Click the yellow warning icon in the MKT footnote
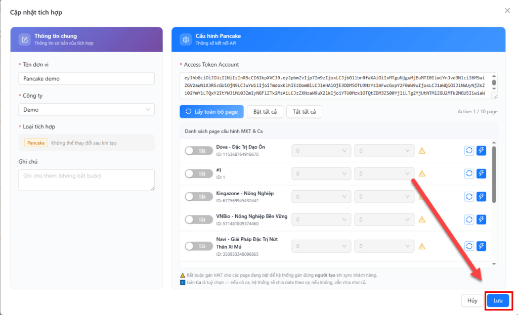The height and width of the screenshot is (315, 518). click(182, 275)
